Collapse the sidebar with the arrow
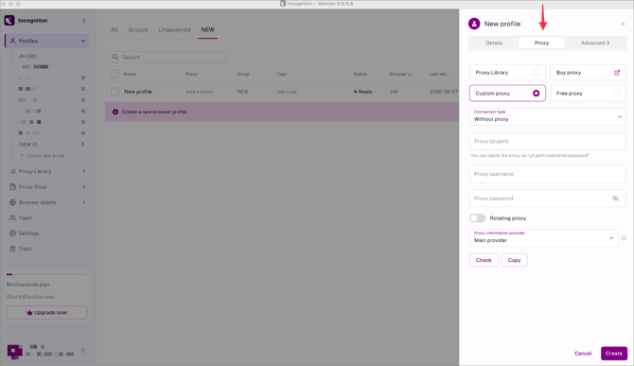This screenshot has height=366, width=634. tap(83, 20)
